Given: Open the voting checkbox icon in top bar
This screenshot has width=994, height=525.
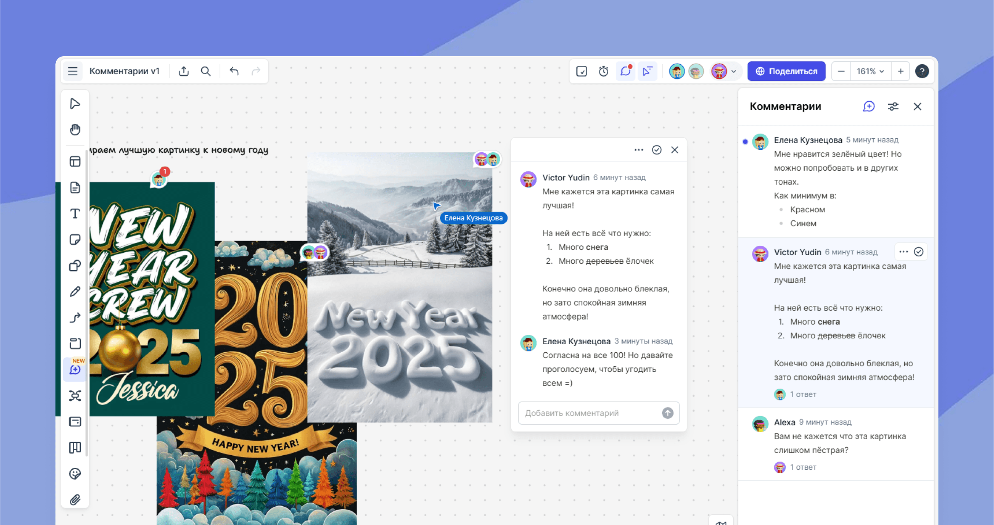Looking at the screenshot, I should [x=581, y=71].
